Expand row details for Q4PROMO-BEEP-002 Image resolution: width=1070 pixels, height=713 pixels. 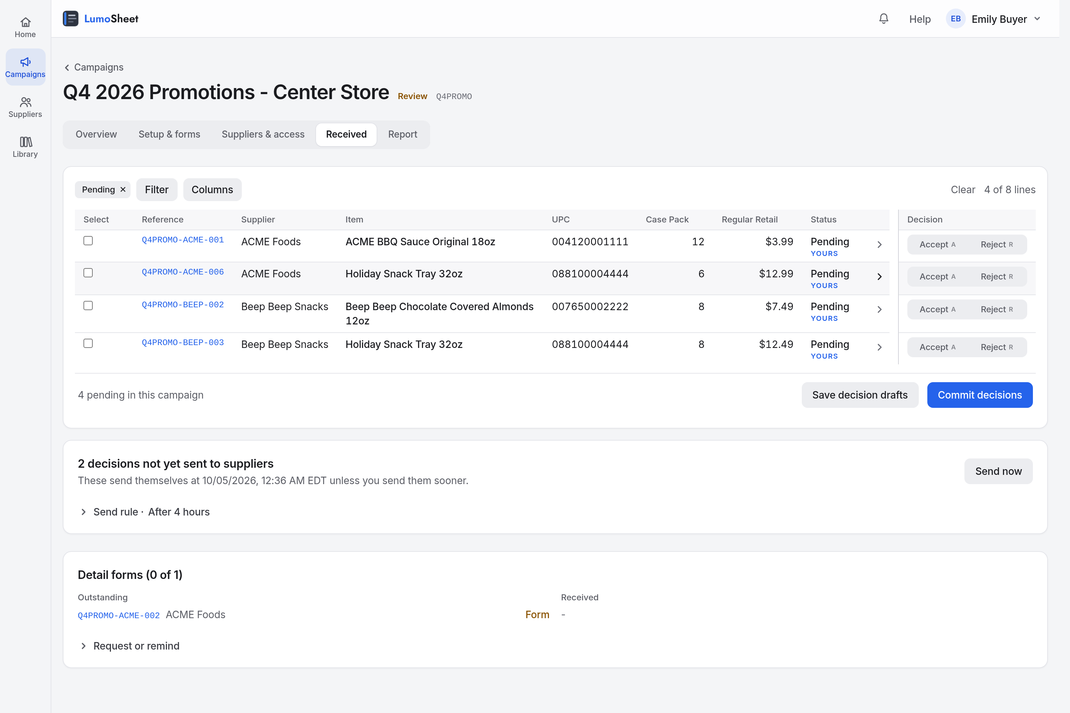point(880,309)
